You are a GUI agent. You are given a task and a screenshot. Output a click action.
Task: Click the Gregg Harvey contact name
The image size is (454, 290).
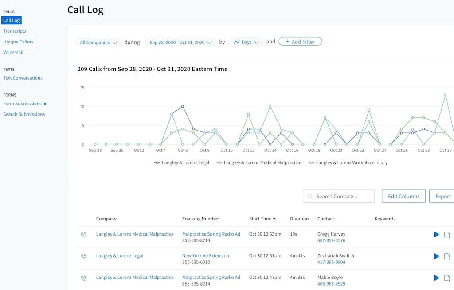331,234
